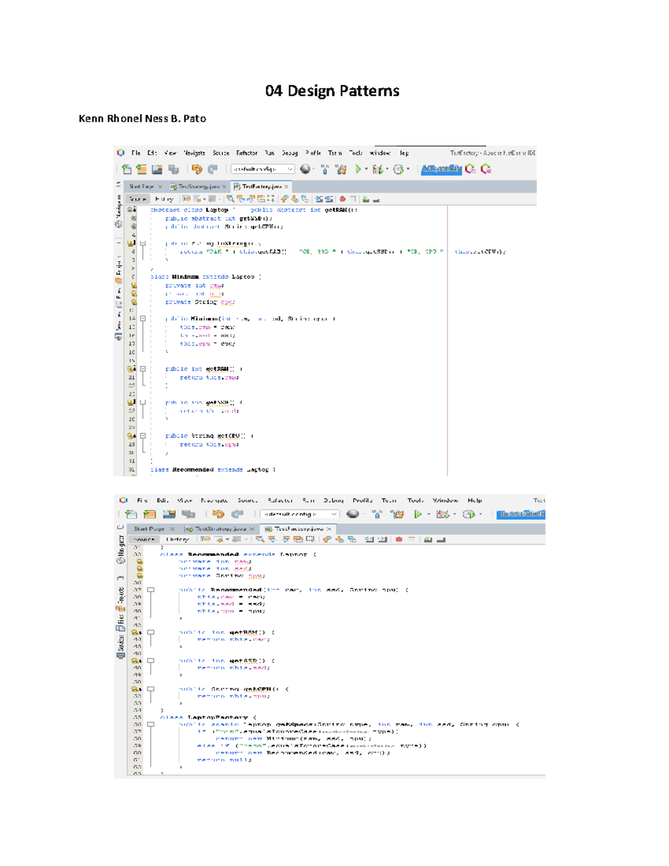Click Undo arrow in upper NetBeans toolbar
Image resolution: width=669 pixels, height=866 pixels.
coord(196,169)
